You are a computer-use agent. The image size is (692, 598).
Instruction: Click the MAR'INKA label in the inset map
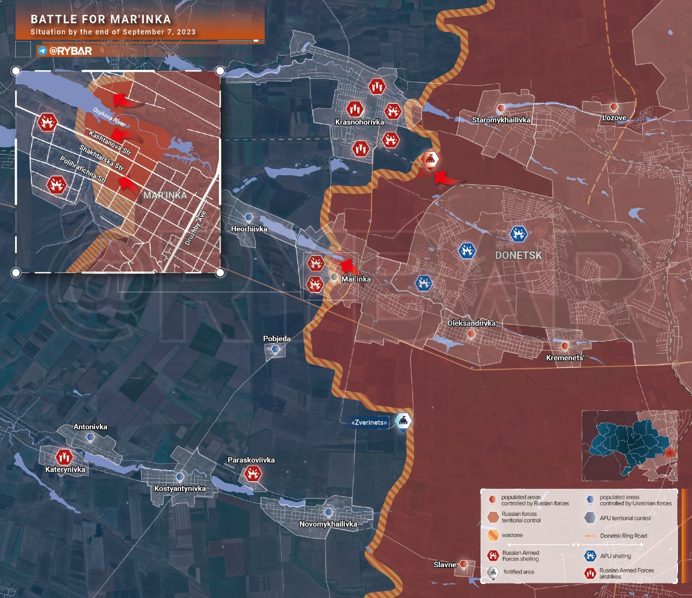[x=165, y=195]
